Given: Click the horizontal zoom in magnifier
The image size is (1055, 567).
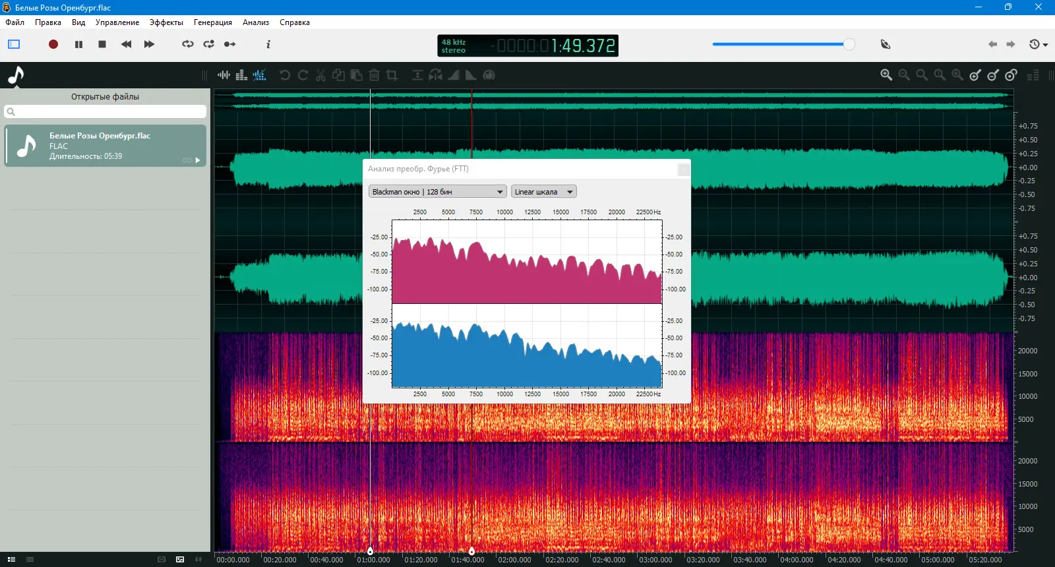Looking at the screenshot, I should coord(886,75).
